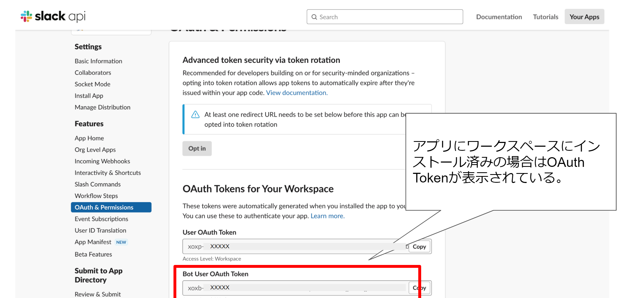Copy the Bot User OAuth Token

click(419, 288)
